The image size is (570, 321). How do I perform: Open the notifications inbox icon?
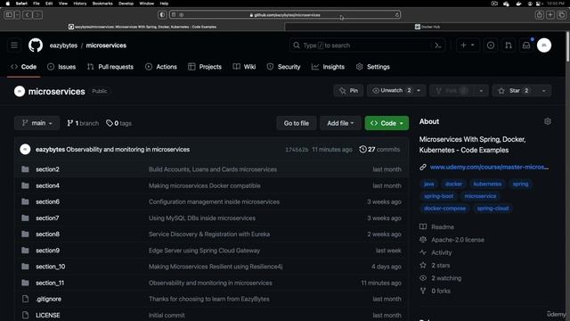[526, 45]
